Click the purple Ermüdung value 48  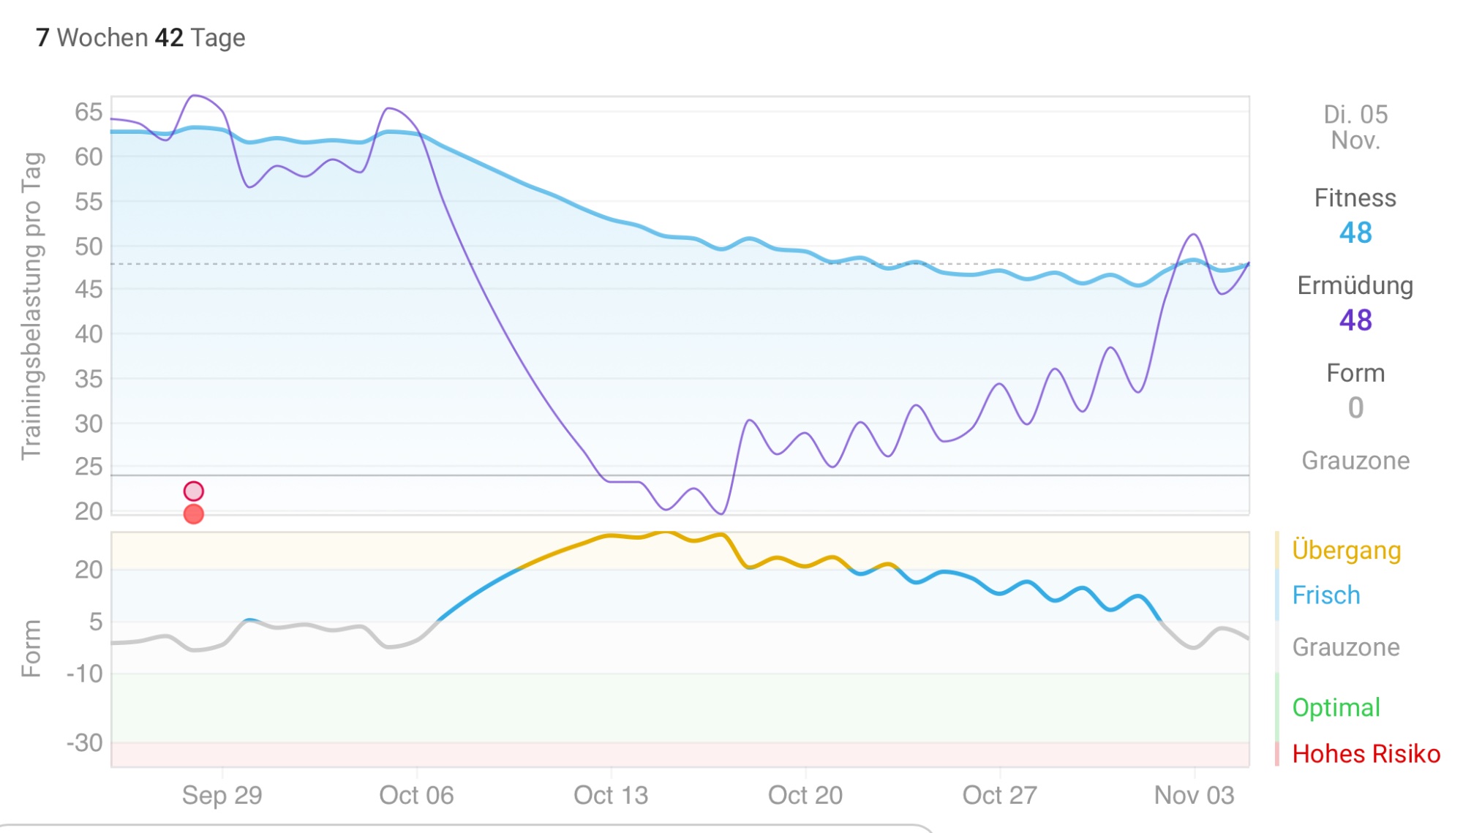[1355, 320]
